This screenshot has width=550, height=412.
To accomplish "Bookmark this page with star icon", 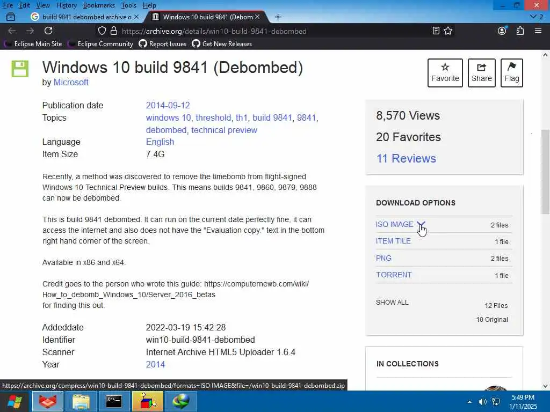I will [448, 31].
